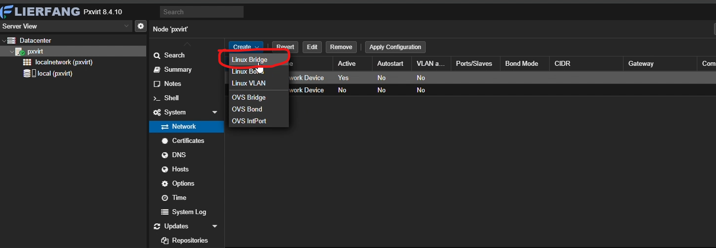This screenshot has width=716, height=248.
Task: Collapse the Datacenter tree node
Action: click(4, 40)
